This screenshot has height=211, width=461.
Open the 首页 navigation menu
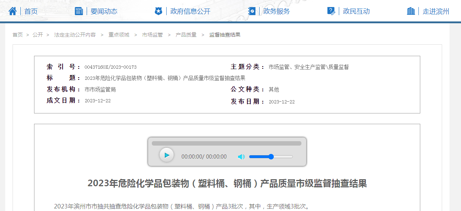pos(31,11)
